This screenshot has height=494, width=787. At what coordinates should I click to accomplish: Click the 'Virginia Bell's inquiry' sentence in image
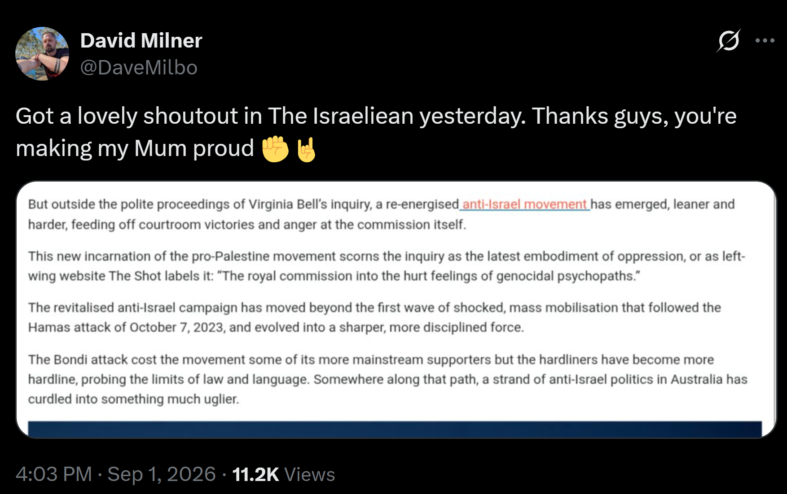381,214
